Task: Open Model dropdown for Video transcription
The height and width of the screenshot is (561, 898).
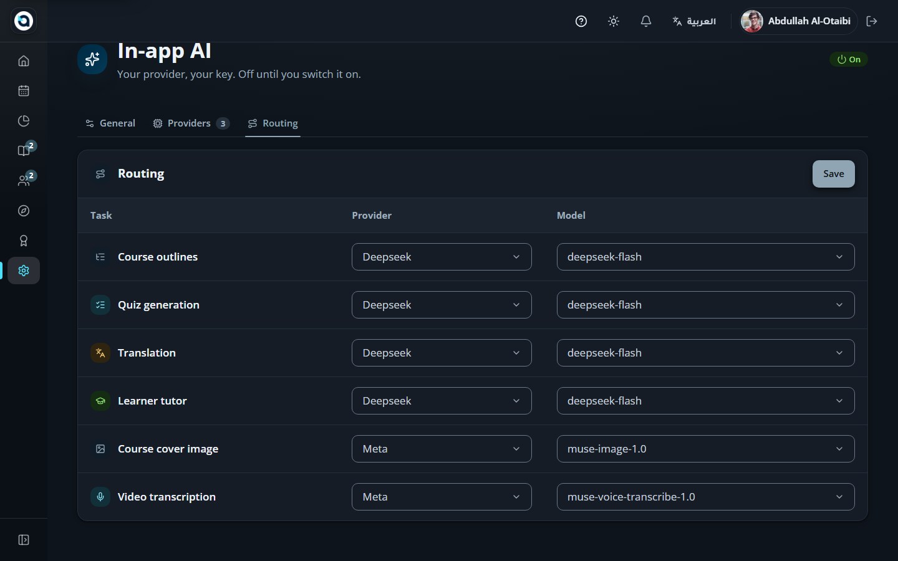Action: pos(705,497)
